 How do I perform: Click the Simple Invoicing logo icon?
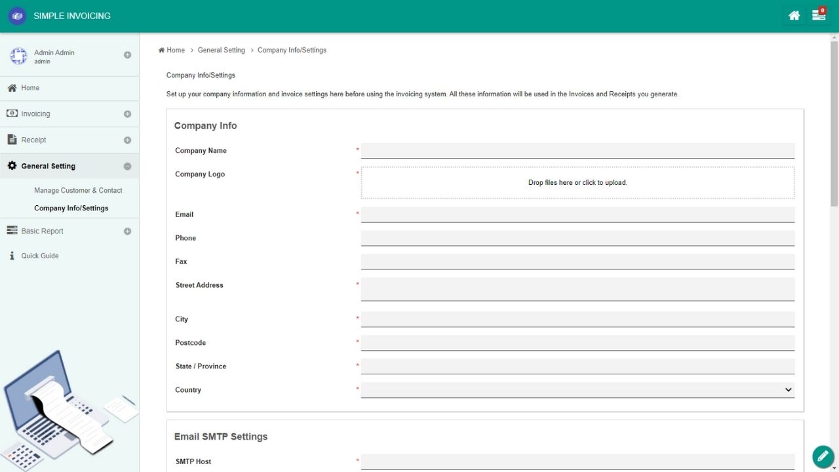tap(17, 16)
